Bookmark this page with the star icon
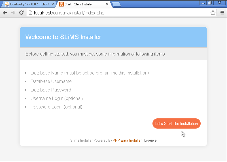The height and width of the screenshot is (162, 227). click(213, 13)
